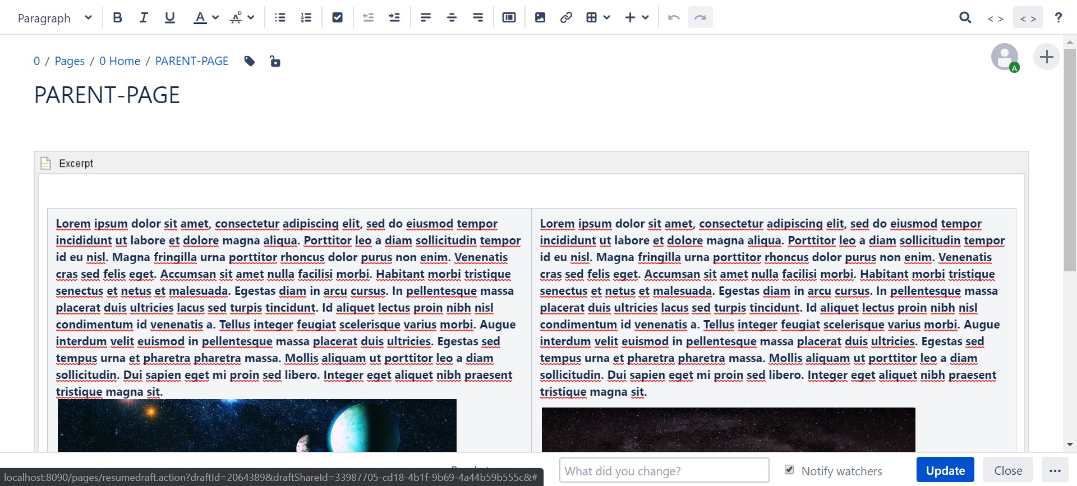Insert an image file
The width and height of the screenshot is (1077, 486).
540,17
